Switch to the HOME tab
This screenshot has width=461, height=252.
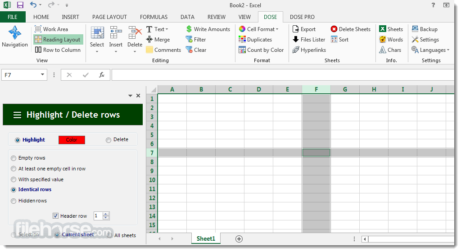point(41,17)
